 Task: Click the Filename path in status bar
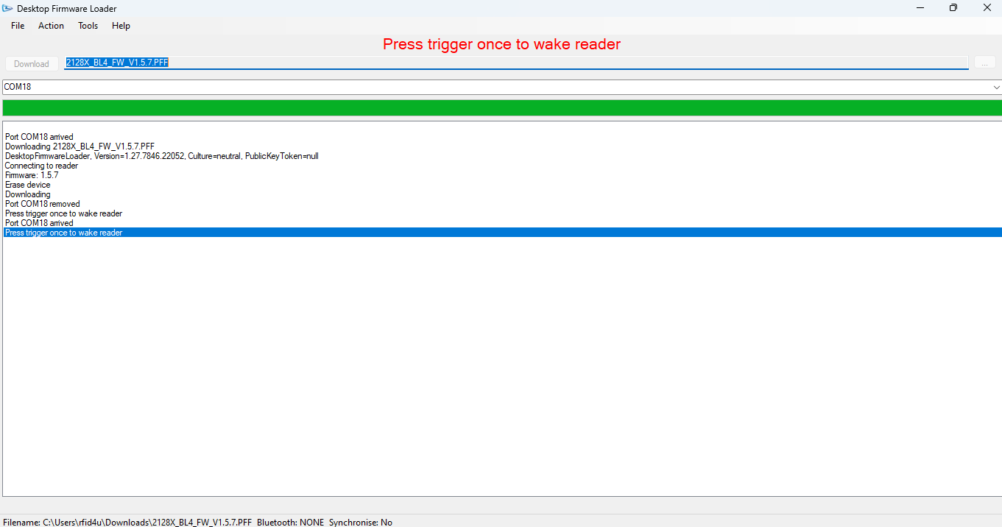click(127, 522)
